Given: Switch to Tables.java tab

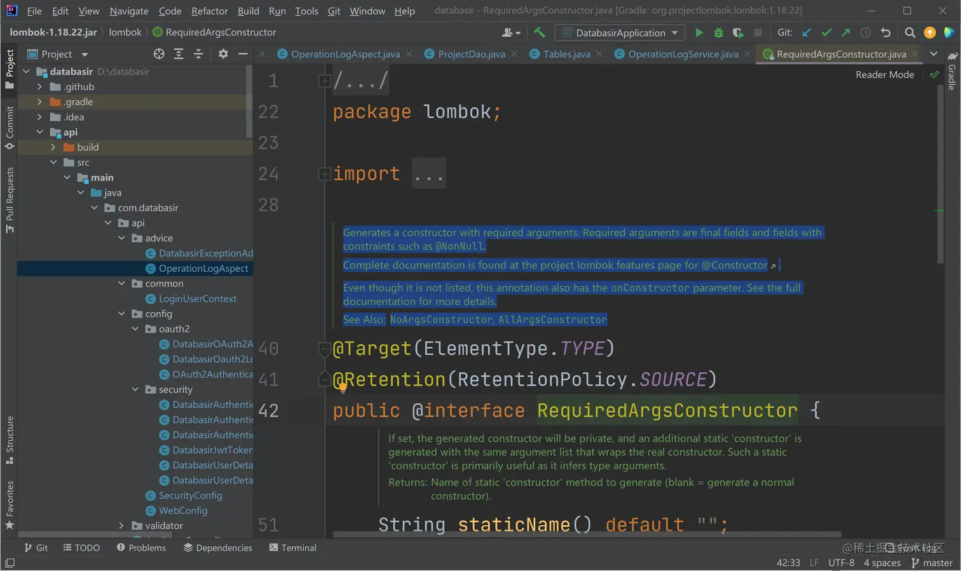Looking at the screenshot, I should [x=566, y=54].
